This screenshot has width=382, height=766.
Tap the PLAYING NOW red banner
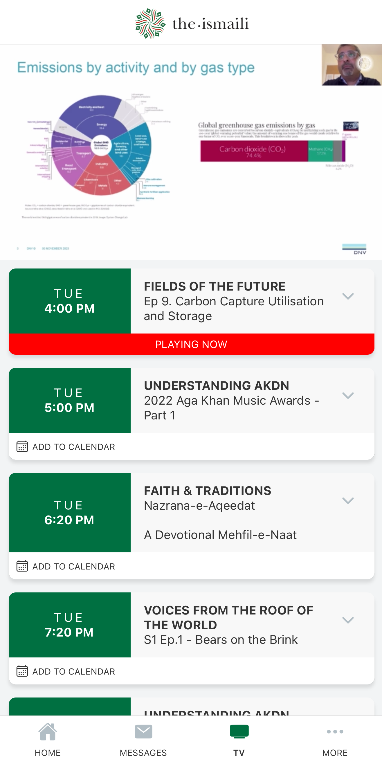click(192, 344)
